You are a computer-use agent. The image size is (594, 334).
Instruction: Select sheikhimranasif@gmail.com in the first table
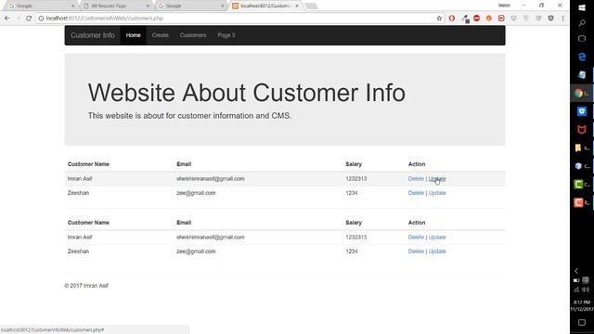tap(211, 179)
